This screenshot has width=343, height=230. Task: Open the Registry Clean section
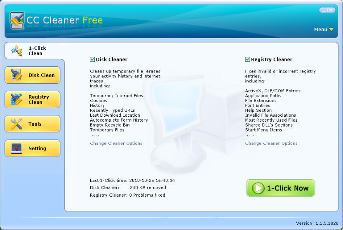pyautogui.click(x=33, y=99)
